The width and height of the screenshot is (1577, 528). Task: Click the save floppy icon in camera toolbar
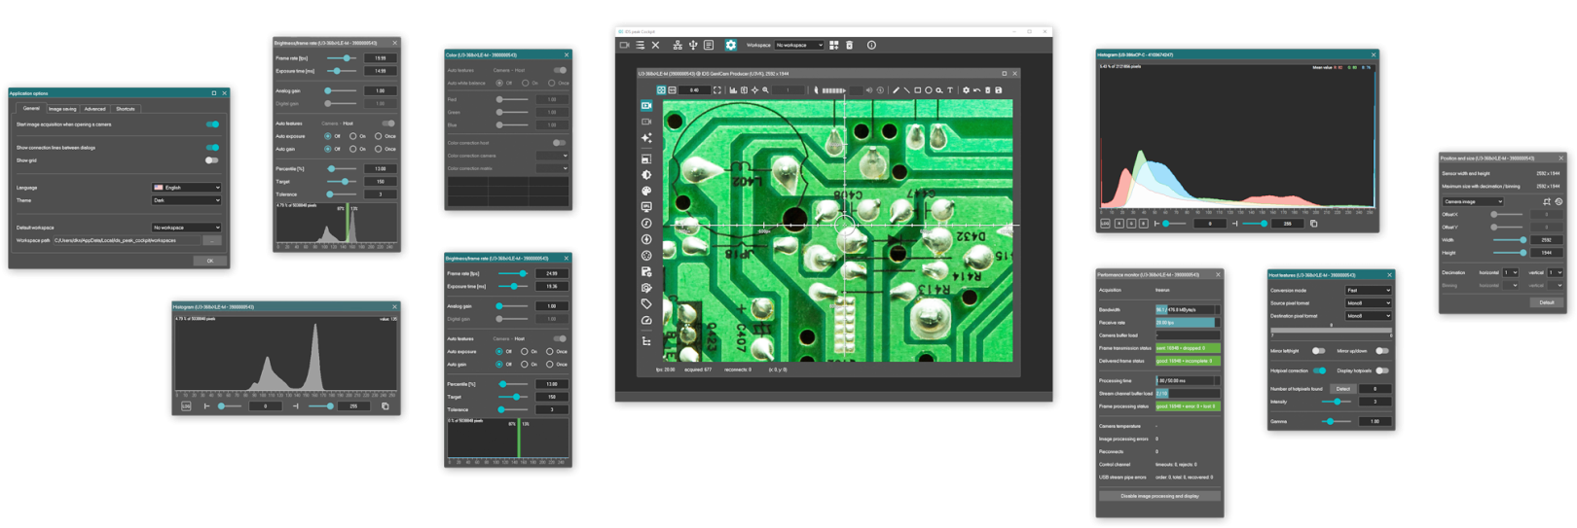point(998,90)
